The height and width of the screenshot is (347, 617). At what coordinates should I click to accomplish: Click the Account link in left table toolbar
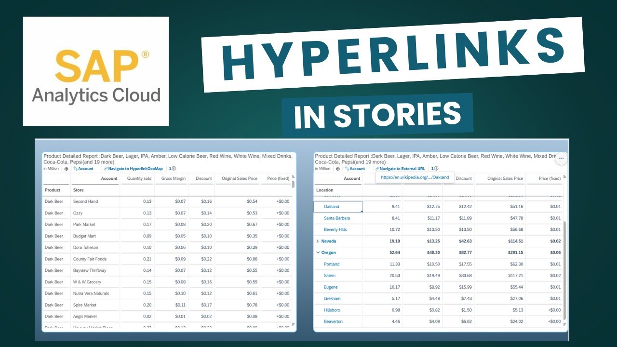[x=86, y=169]
